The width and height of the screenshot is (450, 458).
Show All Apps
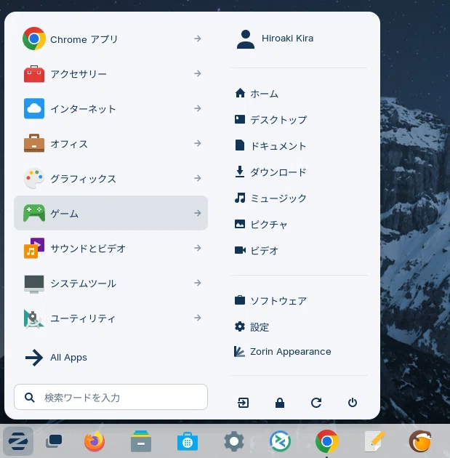[x=111, y=358]
